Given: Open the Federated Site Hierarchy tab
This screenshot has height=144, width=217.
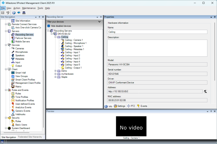Looking at the screenshot, I should (x=30, y=137).
